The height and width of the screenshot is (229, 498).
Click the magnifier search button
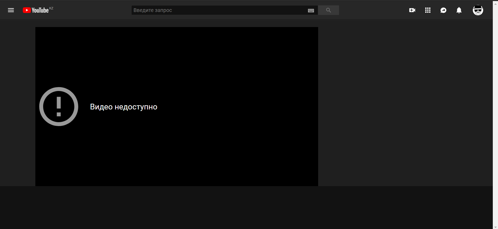(329, 10)
